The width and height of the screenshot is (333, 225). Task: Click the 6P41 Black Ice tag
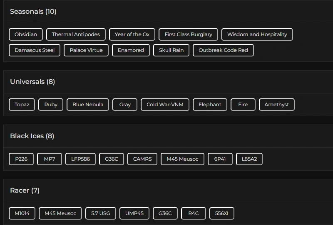coord(220,159)
